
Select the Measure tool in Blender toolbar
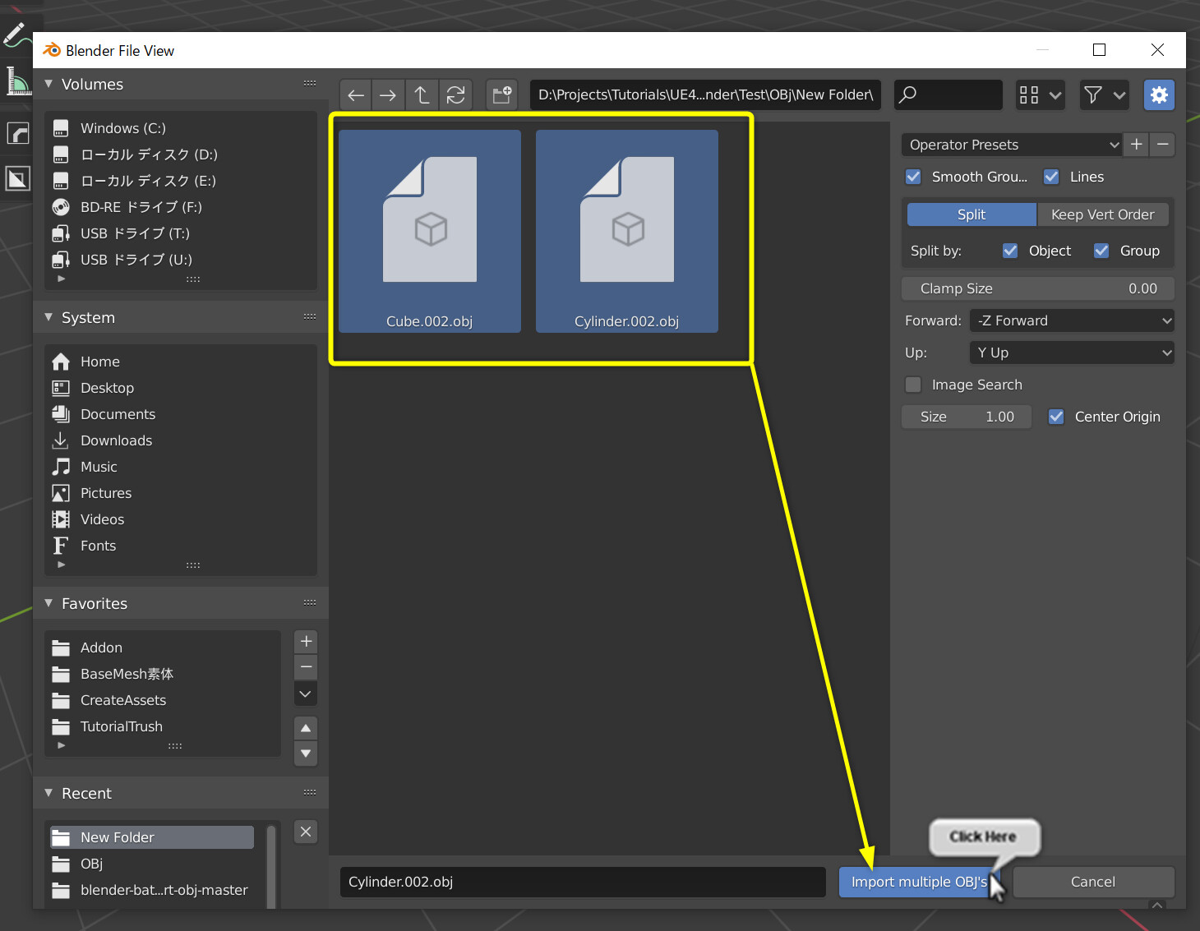(16, 81)
